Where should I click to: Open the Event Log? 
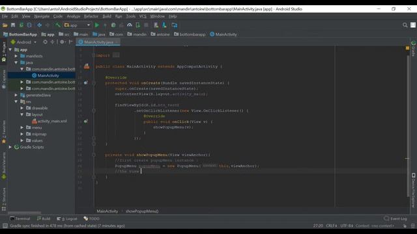395,218
